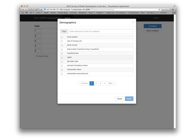
Task: Click the fullscreen arrows in the title bar
Action: click(174, 6)
